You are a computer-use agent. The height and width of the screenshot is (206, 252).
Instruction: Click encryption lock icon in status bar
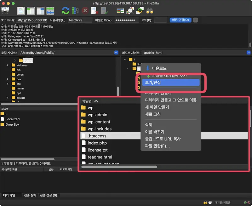205,203
